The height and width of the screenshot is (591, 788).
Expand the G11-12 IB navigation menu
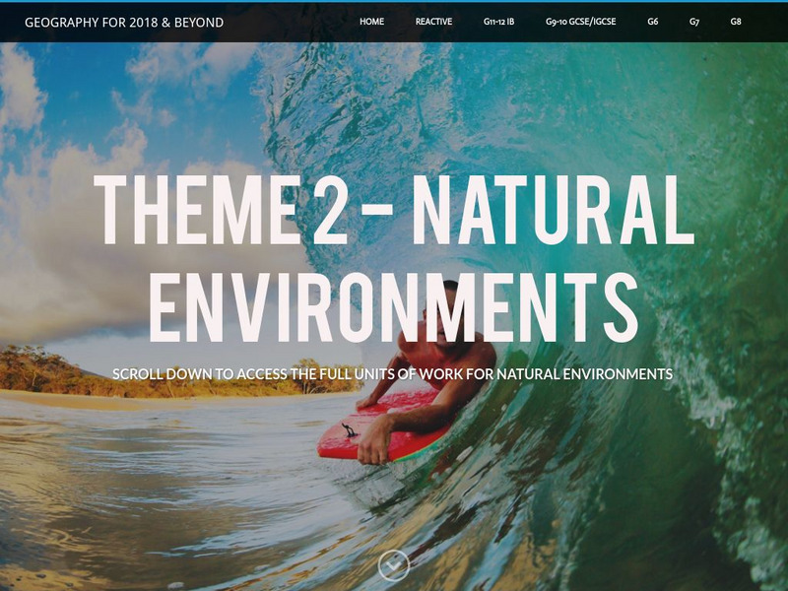click(x=499, y=22)
